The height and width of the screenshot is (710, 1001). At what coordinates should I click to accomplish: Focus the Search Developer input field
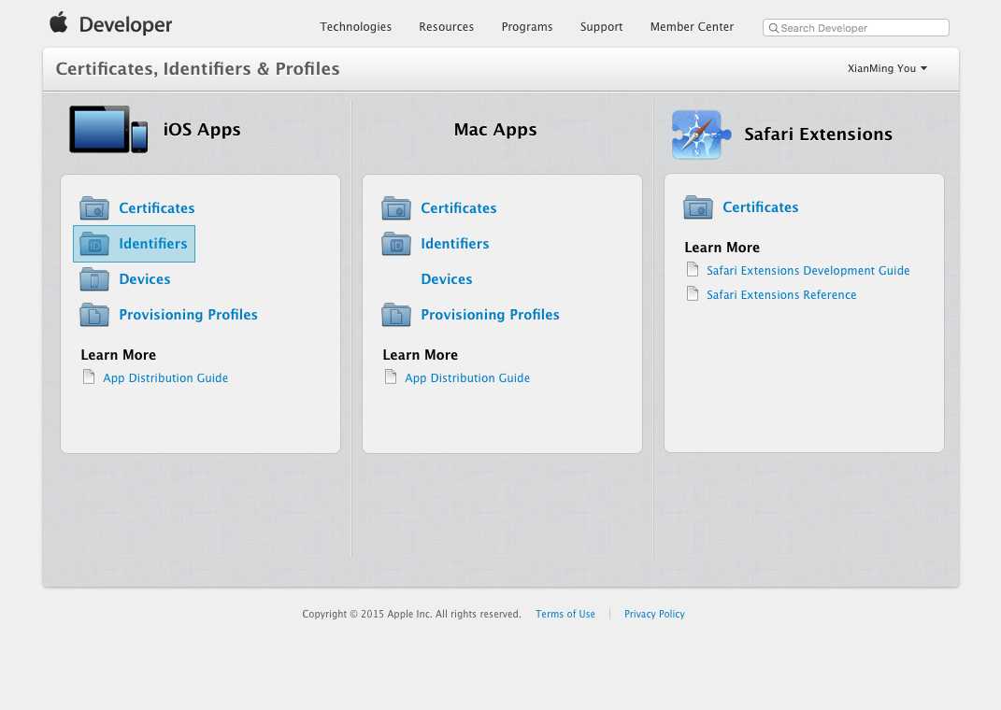855,27
